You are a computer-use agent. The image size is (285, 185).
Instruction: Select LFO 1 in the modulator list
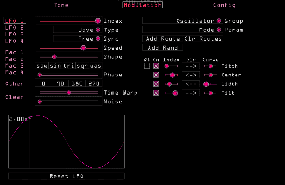pos(15,21)
